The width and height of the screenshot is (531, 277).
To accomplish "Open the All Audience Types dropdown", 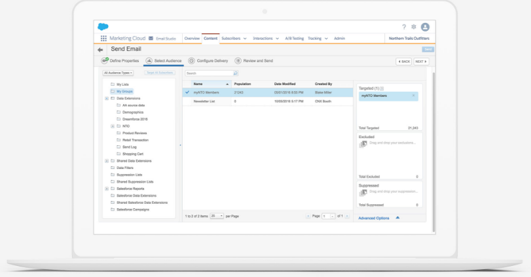I will point(119,73).
